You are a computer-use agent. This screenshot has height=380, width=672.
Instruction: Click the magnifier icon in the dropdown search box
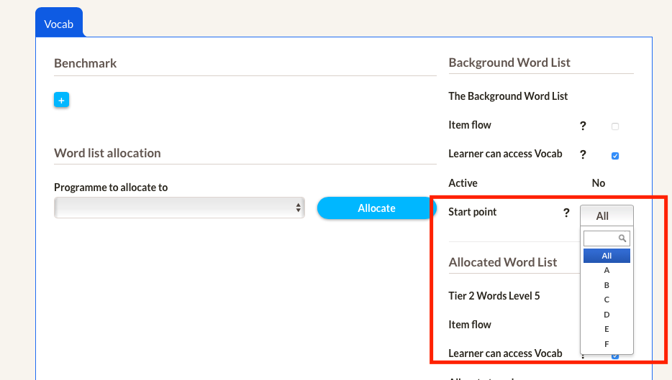[x=622, y=238]
